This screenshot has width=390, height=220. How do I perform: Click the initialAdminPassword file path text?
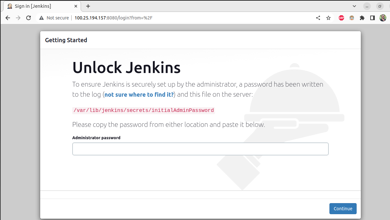click(x=143, y=110)
